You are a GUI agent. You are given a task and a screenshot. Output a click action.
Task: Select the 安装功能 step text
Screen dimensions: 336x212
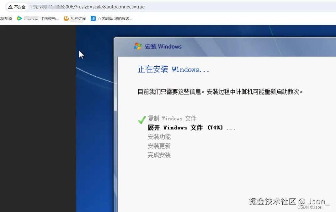[x=159, y=137]
